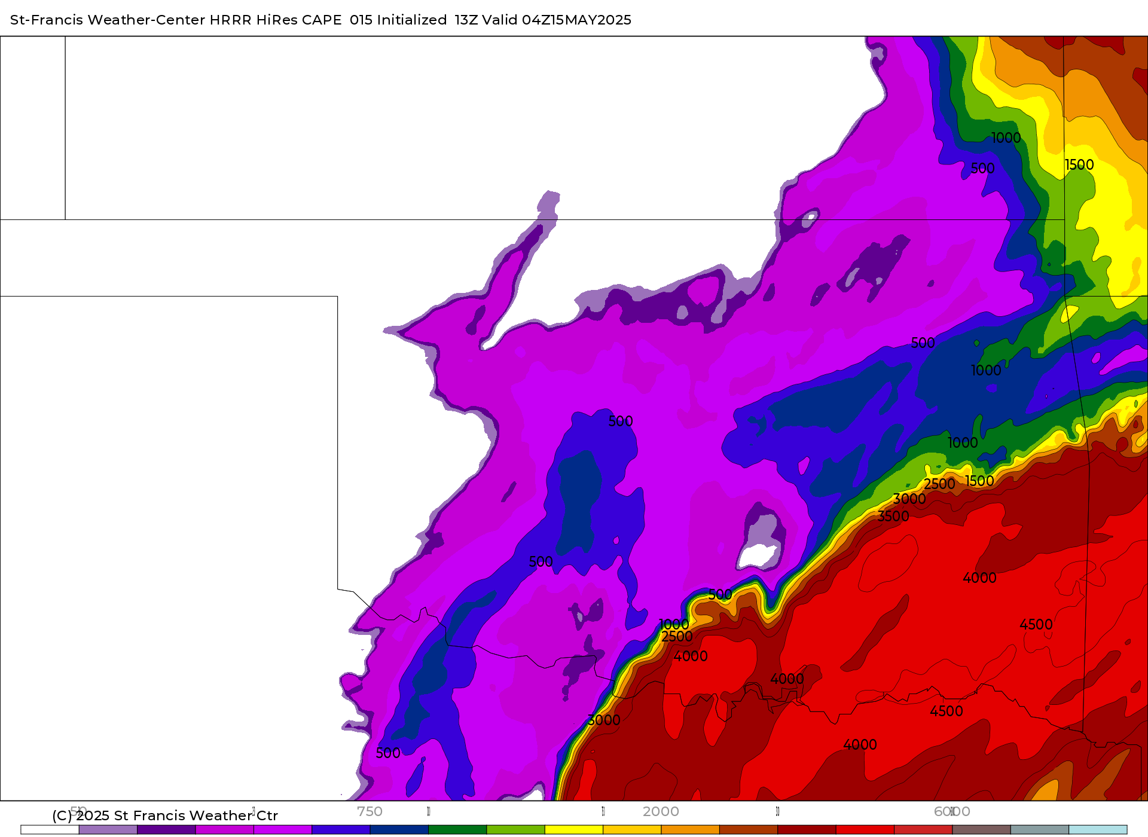Viewport: 1148px width, 837px height.
Task: Click the dark purple legend swatch
Action: coord(166,829)
